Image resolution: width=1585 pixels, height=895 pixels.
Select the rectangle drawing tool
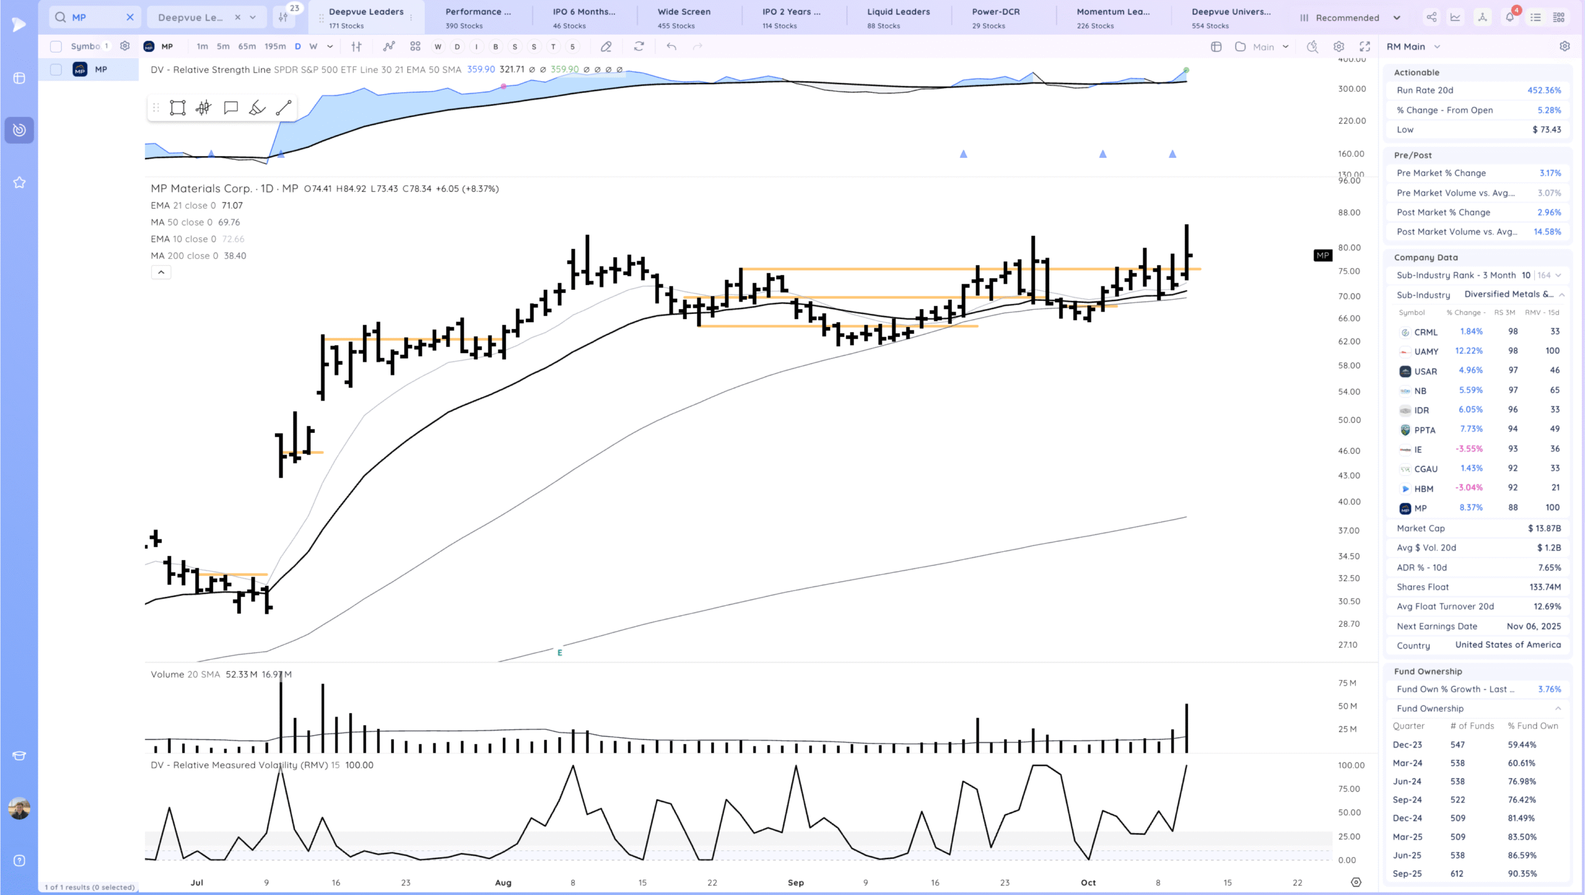click(178, 108)
